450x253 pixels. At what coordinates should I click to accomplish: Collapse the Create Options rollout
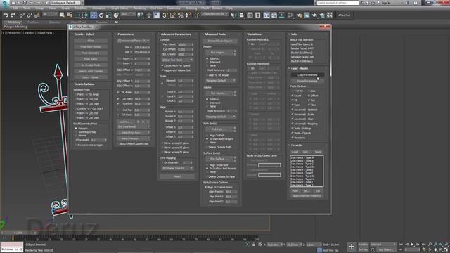[x=84, y=84]
